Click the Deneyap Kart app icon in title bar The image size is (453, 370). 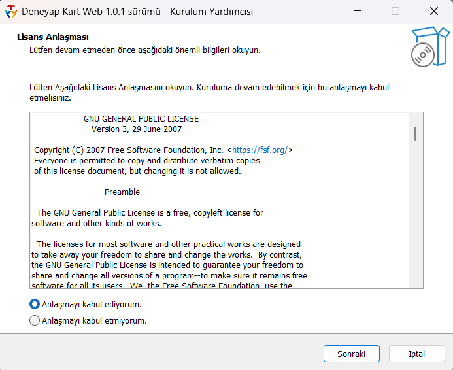[11, 12]
